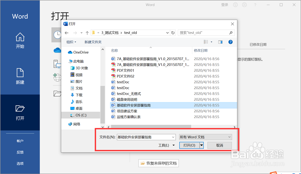
Task: Go up one folder level arrow
Action: 87,33
